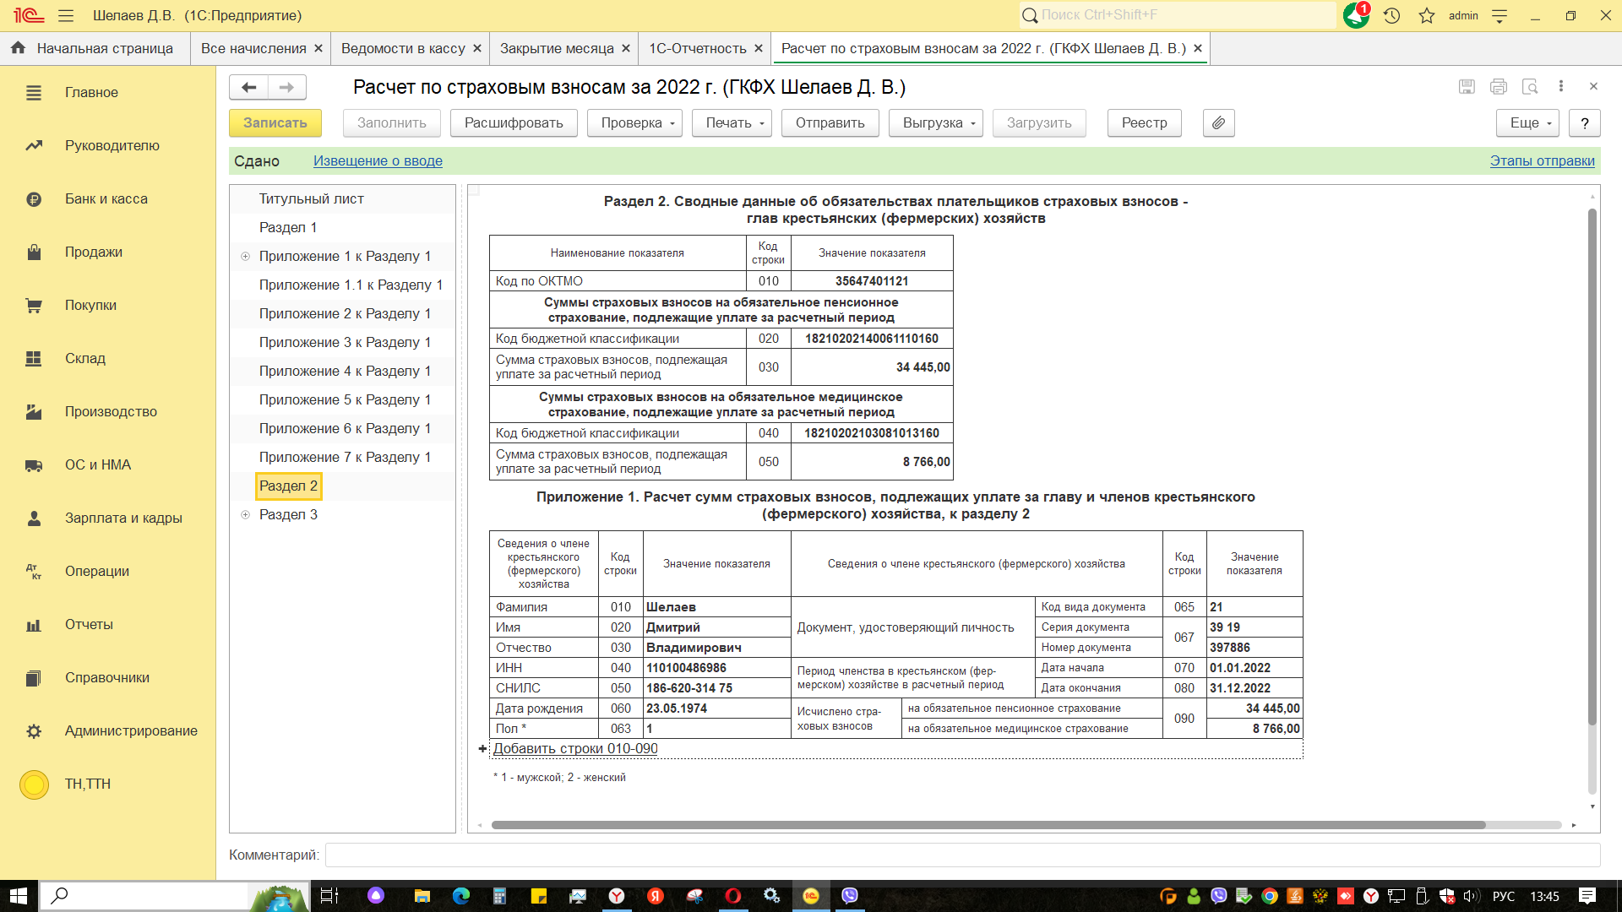Open favorites star icon
Screen dimensions: 1622x912
pyautogui.click(x=1427, y=15)
